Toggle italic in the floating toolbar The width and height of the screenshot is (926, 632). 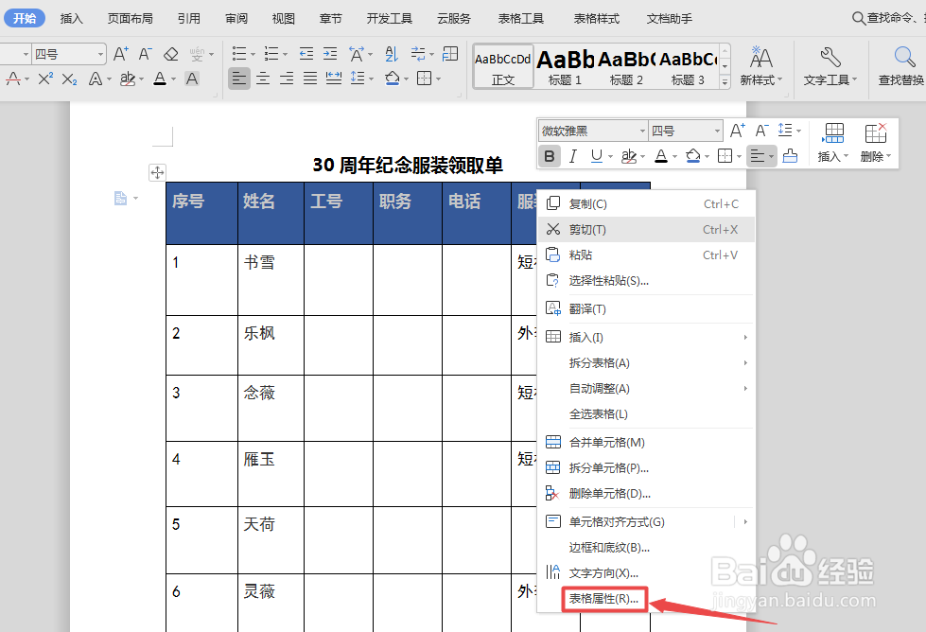(573, 156)
